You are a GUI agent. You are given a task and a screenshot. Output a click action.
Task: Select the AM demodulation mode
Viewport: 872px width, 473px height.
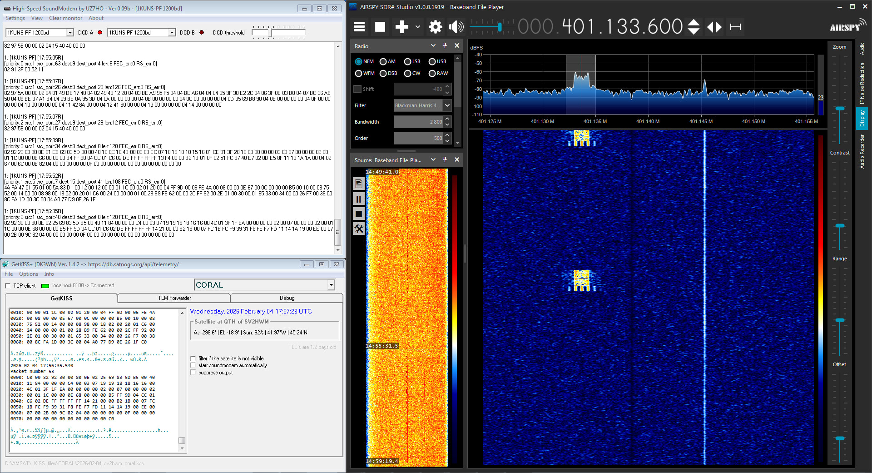383,62
